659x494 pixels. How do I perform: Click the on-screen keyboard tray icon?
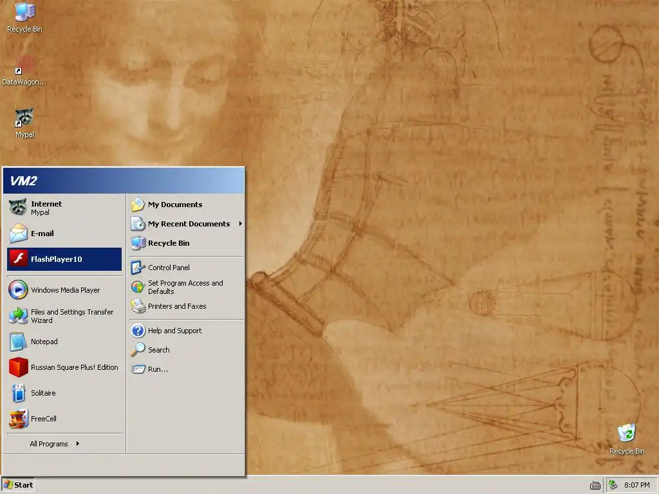[x=595, y=485]
